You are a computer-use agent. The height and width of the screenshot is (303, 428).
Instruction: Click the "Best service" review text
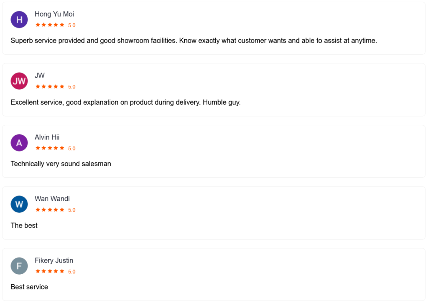[29, 287]
